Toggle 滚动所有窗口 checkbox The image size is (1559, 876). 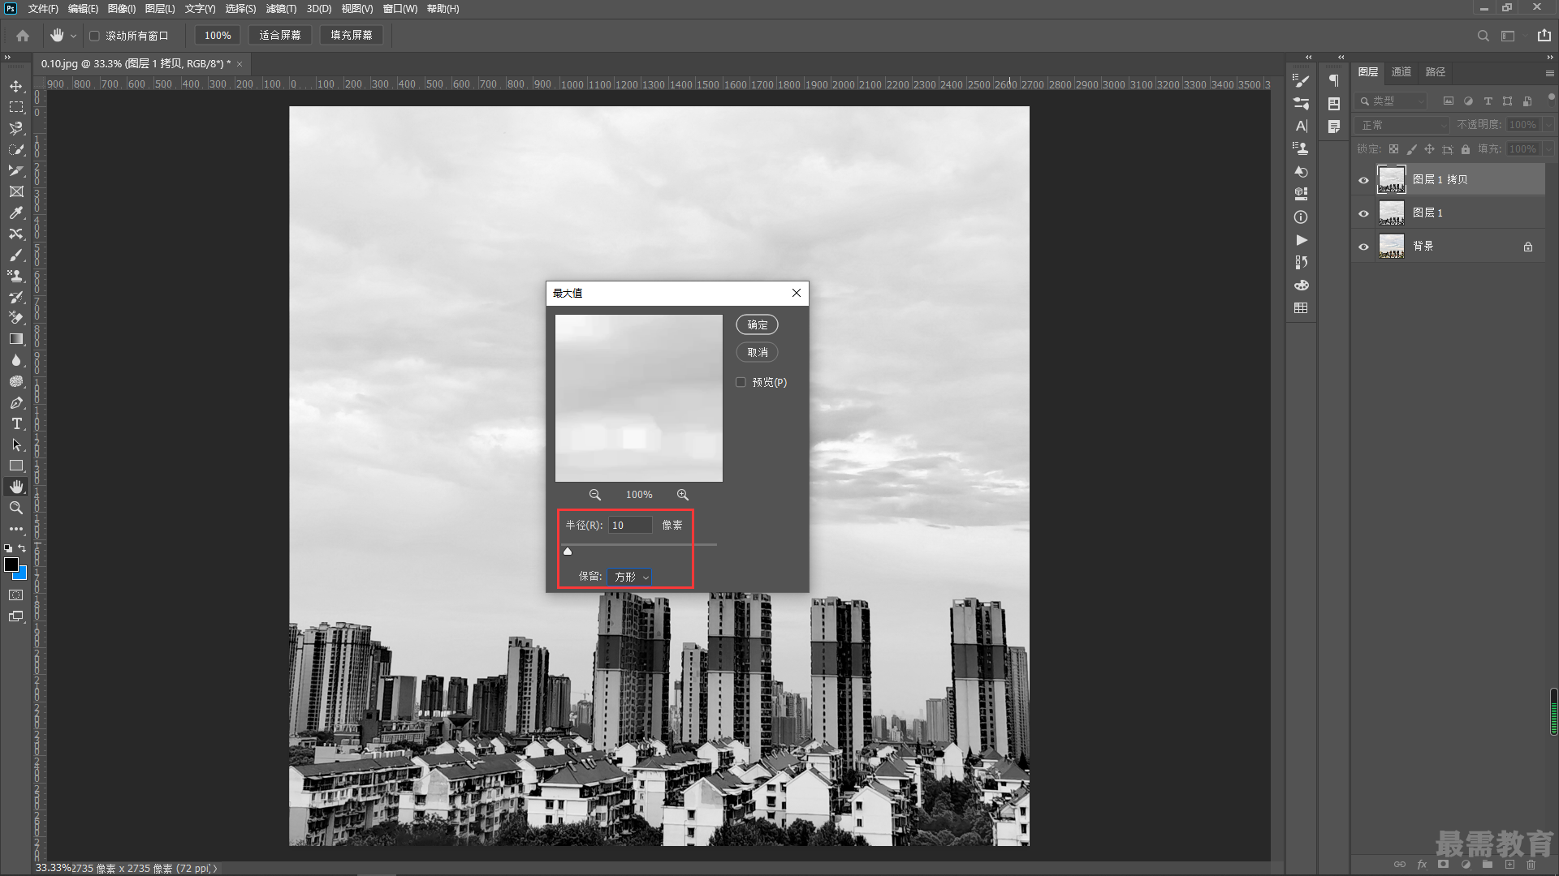click(x=94, y=36)
